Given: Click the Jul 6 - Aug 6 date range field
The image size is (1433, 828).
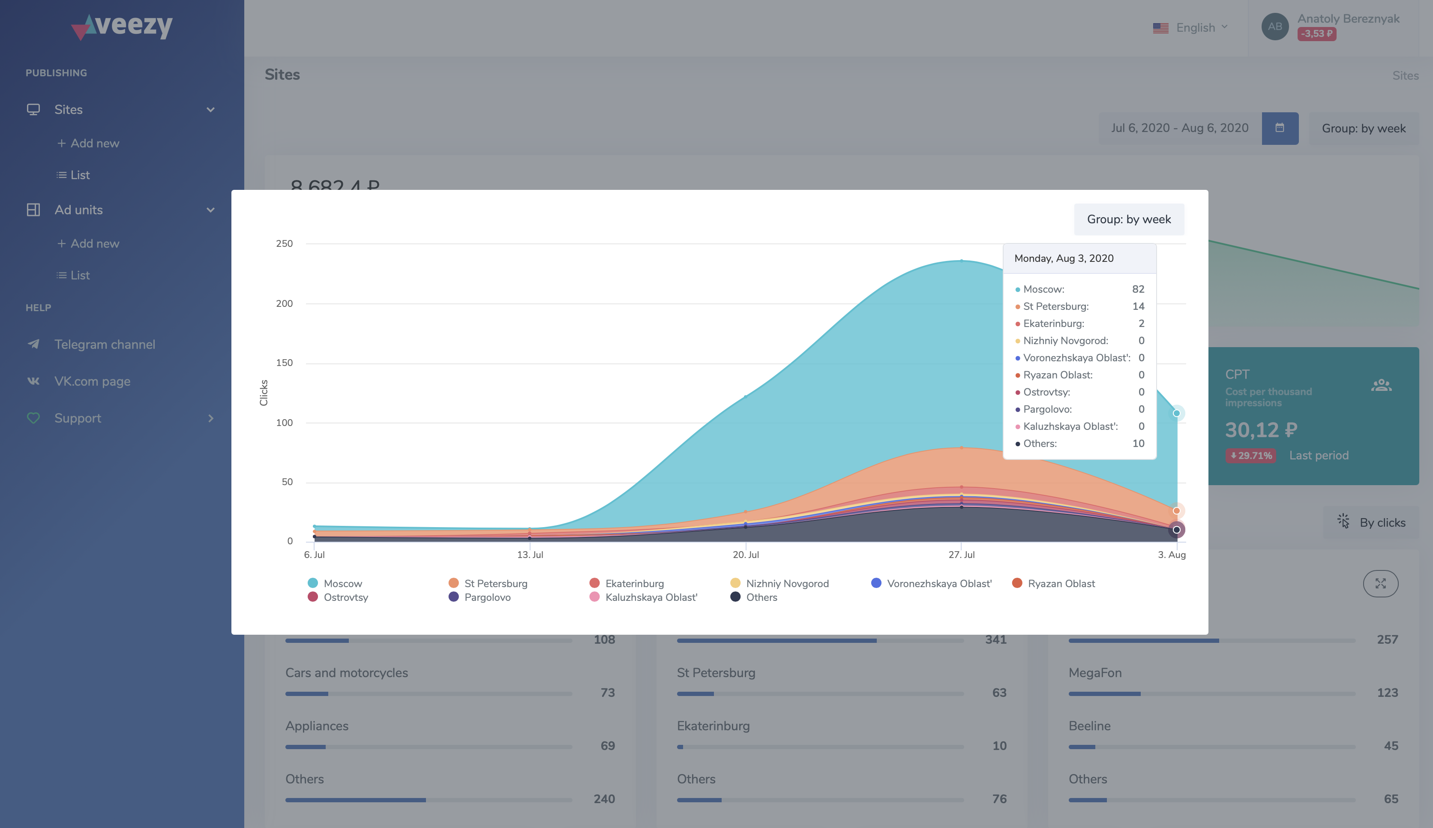Looking at the screenshot, I should pyautogui.click(x=1179, y=128).
